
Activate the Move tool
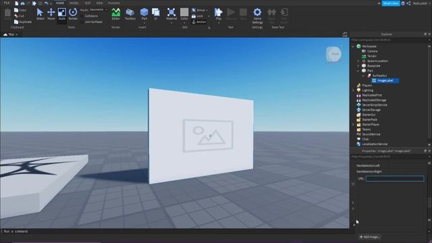51,13
